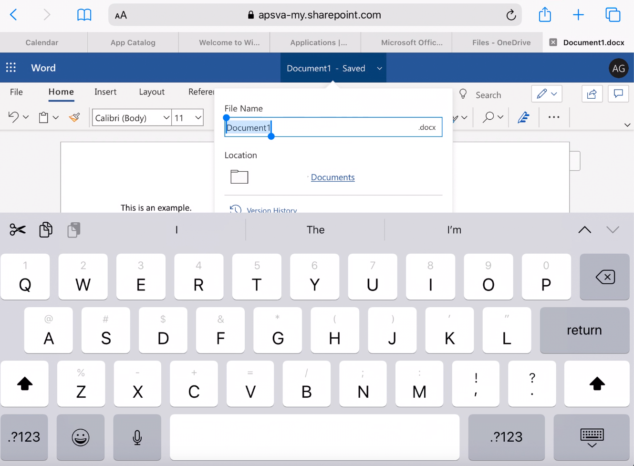Tap the Q key
Image resolution: width=634 pixels, height=466 pixels.
click(x=25, y=277)
